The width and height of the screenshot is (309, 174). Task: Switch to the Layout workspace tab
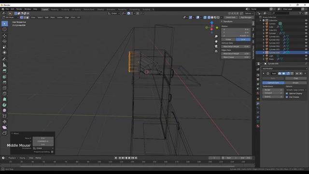coord(45,10)
